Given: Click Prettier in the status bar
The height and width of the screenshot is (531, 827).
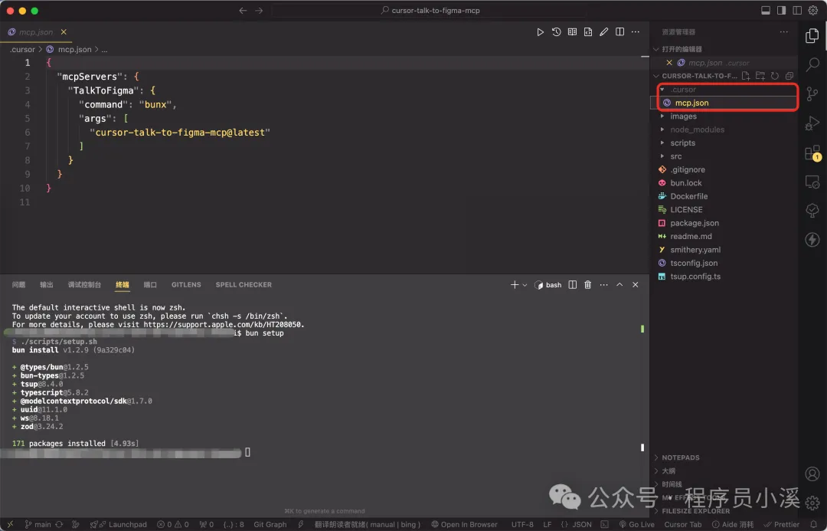Looking at the screenshot, I should 782,525.
